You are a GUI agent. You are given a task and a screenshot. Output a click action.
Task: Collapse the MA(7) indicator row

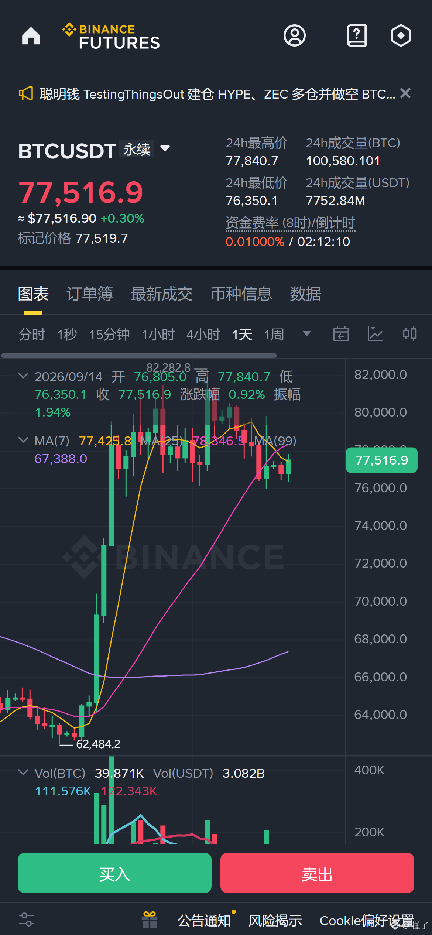[23, 440]
